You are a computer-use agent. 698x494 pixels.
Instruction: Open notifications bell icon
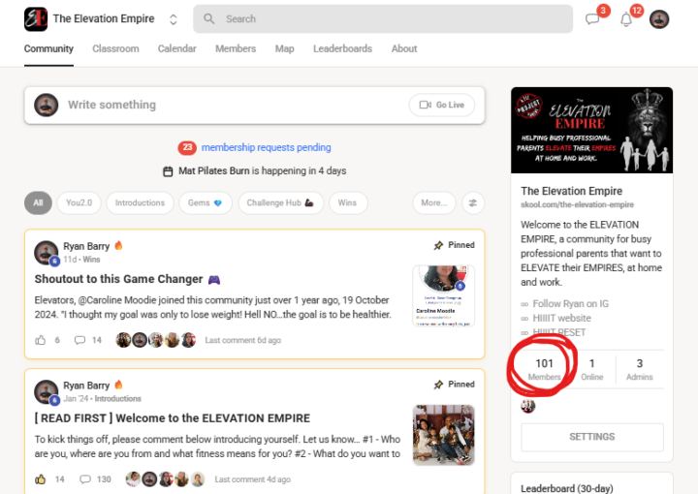[x=626, y=19]
